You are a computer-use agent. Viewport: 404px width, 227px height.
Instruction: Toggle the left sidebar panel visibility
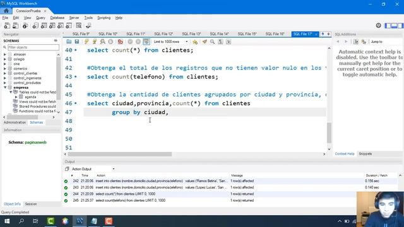(x=388, y=25)
